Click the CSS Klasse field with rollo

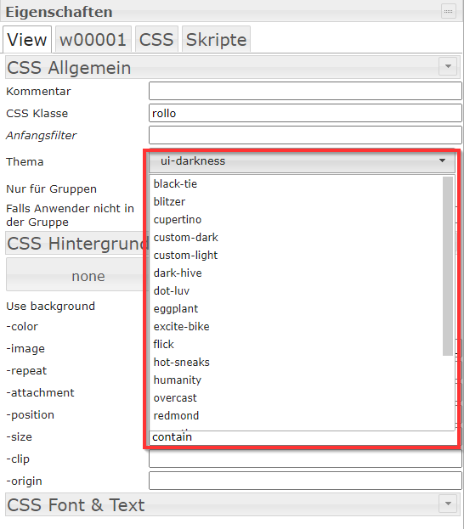tap(305, 113)
